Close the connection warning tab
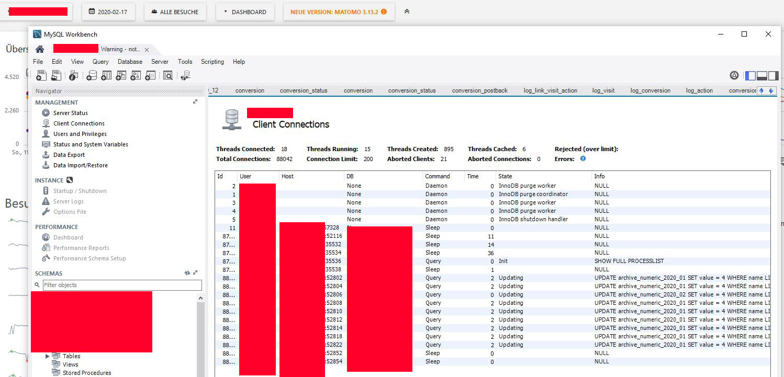Viewport: 784px width, 377px height. click(x=147, y=50)
